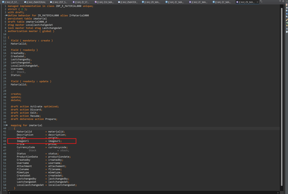
Task: Click 'Mimetype' in the mapping block
Action: pyautogui.click(x=23, y=172)
